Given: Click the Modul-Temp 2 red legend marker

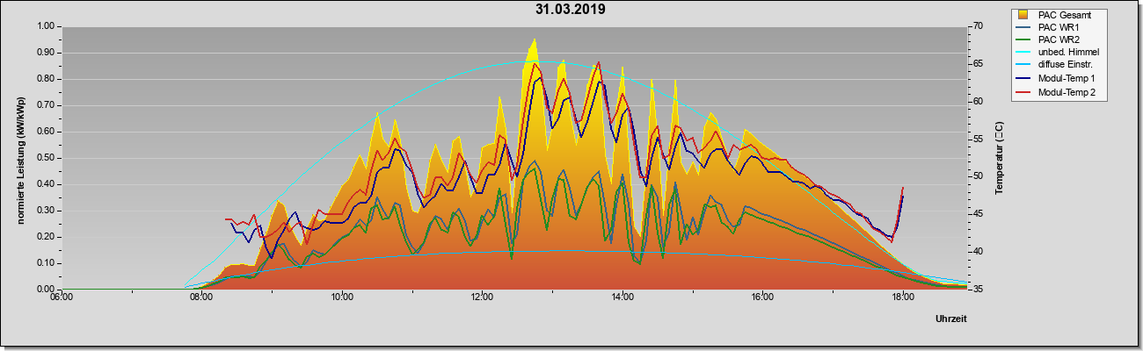Looking at the screenshot, I should point(1023,91).
